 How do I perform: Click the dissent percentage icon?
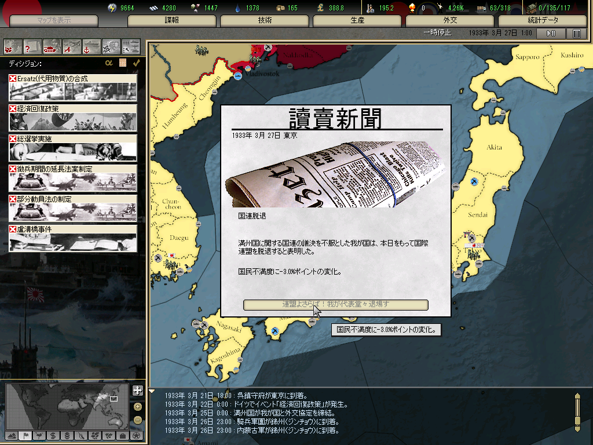(x=440, y=8)
